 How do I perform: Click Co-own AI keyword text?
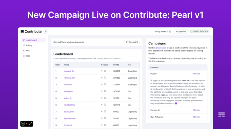point(155,110)
